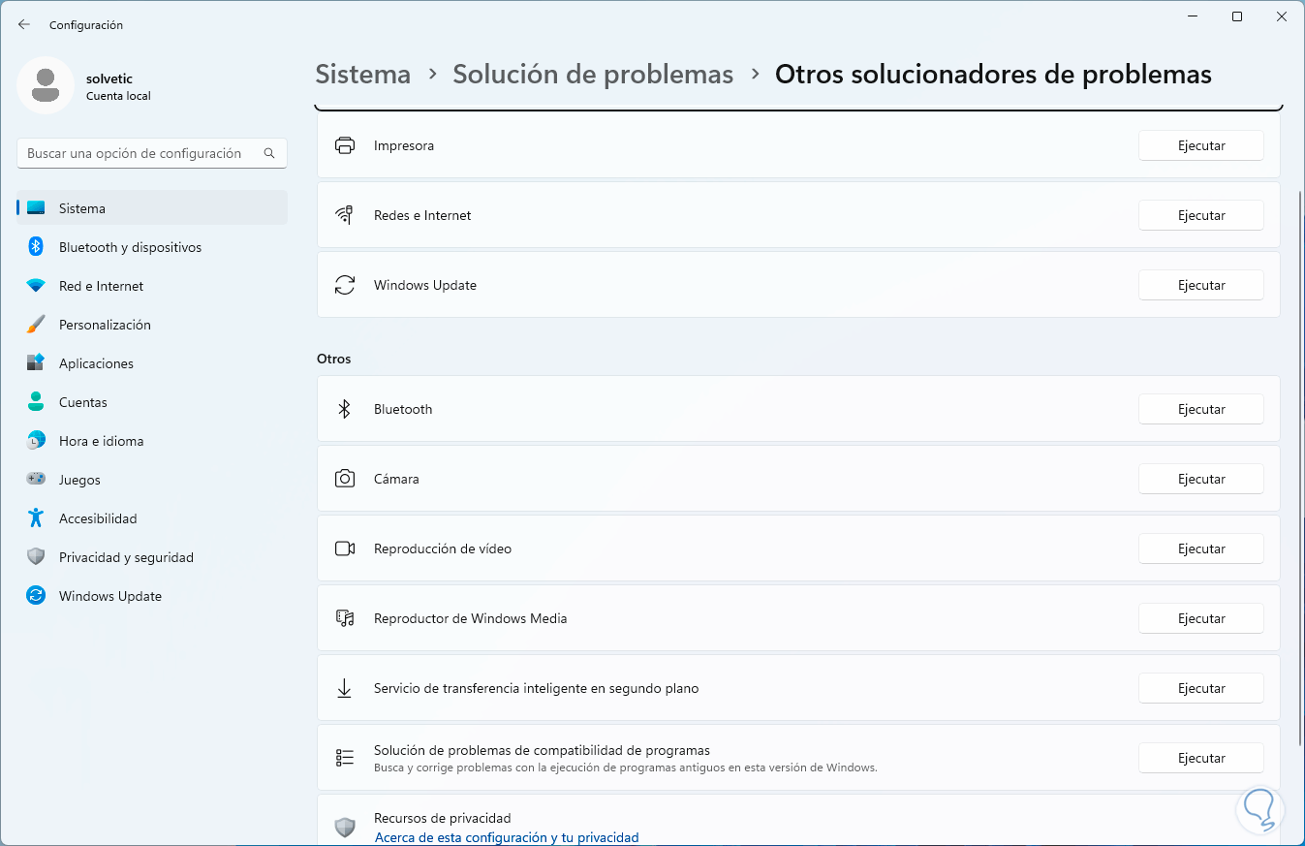Go to Privacidad y seguridad
This screenshot has height=846, width=1305.
pyautogui.click(x=152, y=557)
